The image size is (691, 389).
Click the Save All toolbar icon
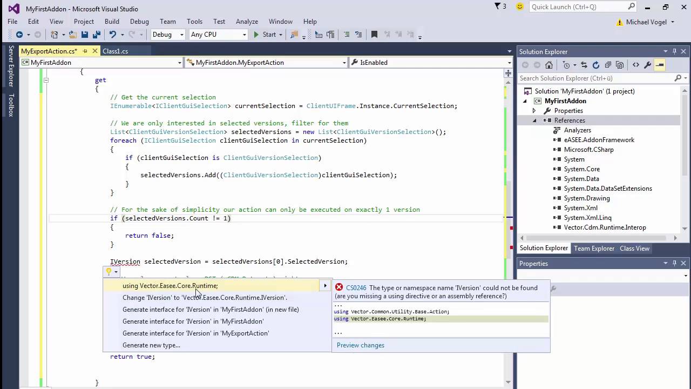click(96, 35)
